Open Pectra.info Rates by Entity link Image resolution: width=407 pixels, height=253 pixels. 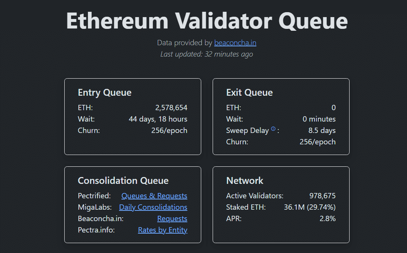(x=162, y=230)
